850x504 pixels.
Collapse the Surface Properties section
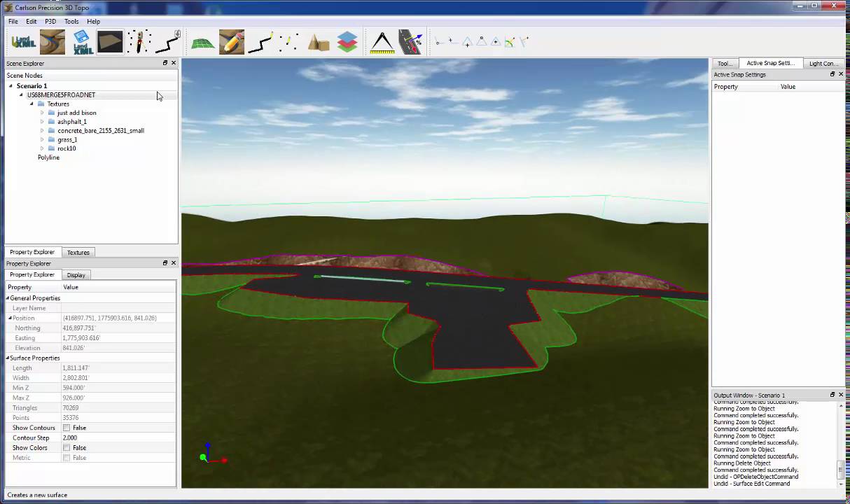(x=8, y=358)
